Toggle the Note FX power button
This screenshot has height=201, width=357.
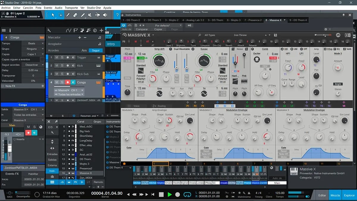click(x=3, y=86)
